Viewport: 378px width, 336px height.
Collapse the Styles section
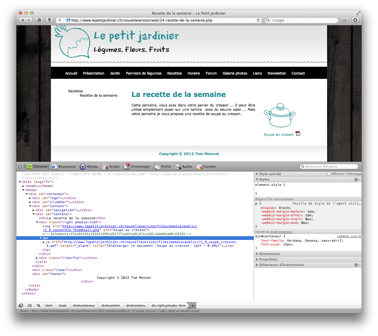(257, 179)
